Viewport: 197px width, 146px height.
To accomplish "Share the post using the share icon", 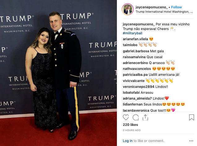I will click(145, 118).
